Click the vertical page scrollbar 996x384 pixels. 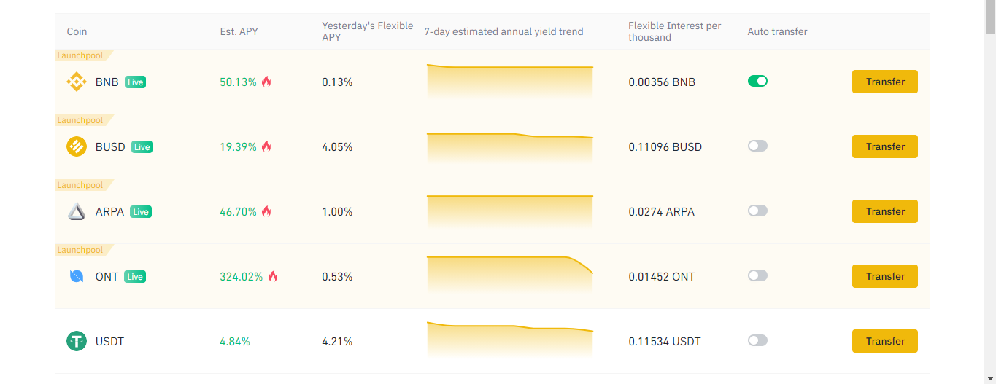[x=990, y=192]
